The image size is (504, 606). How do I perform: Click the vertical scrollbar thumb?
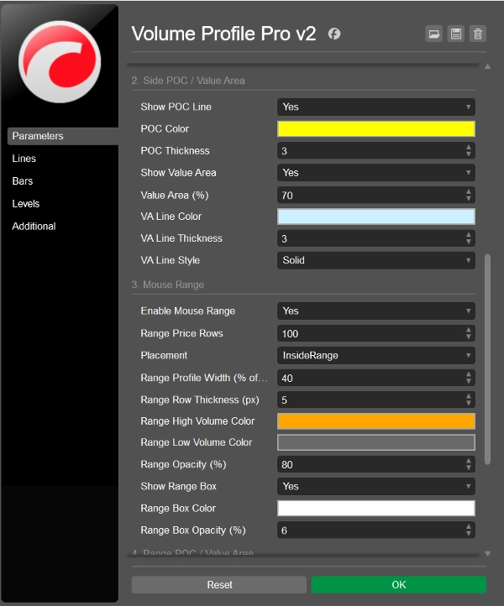click(x=488, y=359)
